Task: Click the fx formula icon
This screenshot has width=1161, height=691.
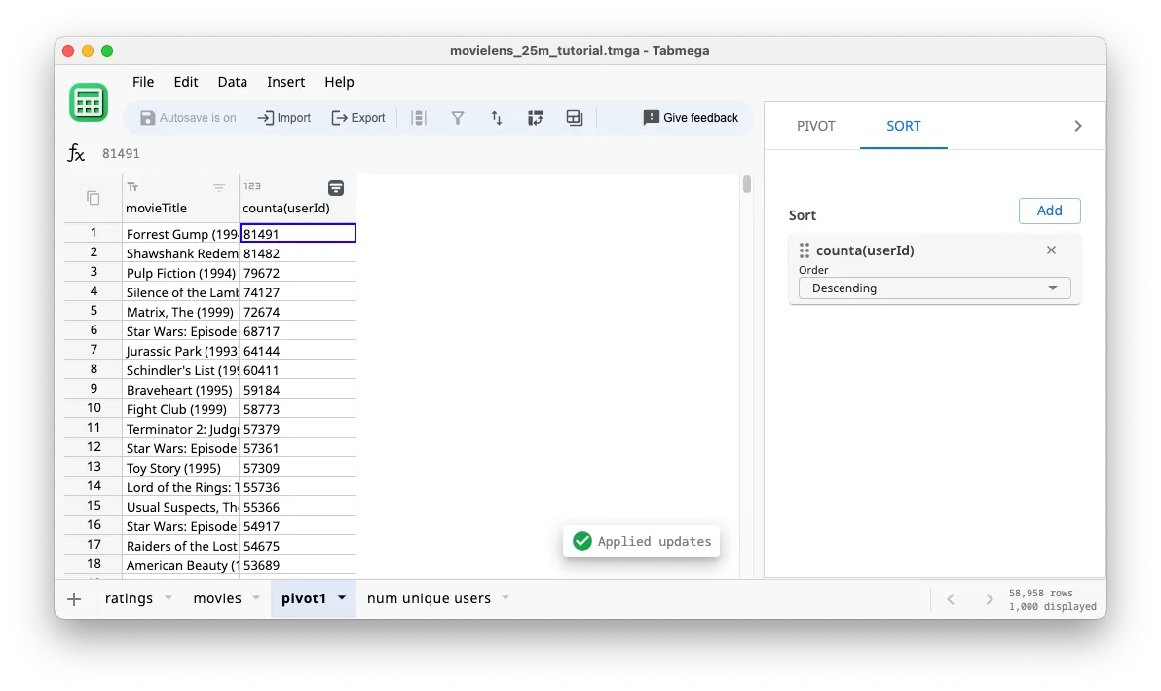Action: click(x=76, y=153)
